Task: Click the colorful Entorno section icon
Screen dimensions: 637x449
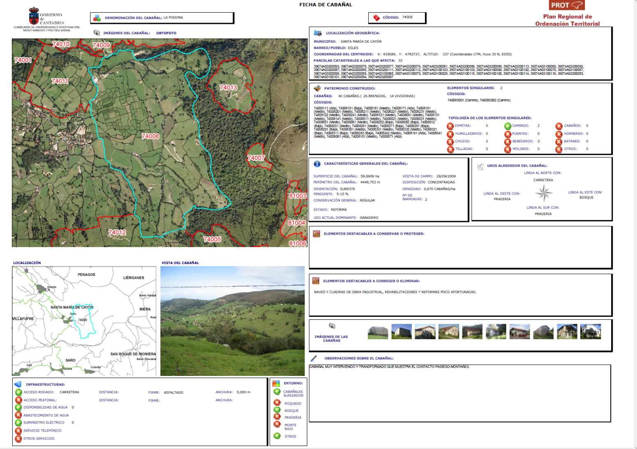Action: click(x=276, y=383)
